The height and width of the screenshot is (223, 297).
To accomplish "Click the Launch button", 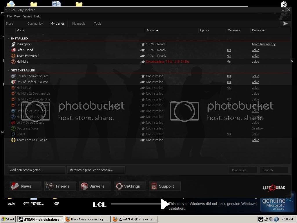I will click(274, 170).
